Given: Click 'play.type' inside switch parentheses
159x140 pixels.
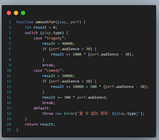Looking at the screenshot, I should click(52, 33).
